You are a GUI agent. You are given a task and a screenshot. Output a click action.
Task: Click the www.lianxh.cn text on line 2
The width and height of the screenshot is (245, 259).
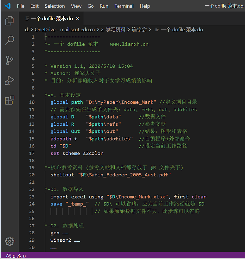point(129,44)
